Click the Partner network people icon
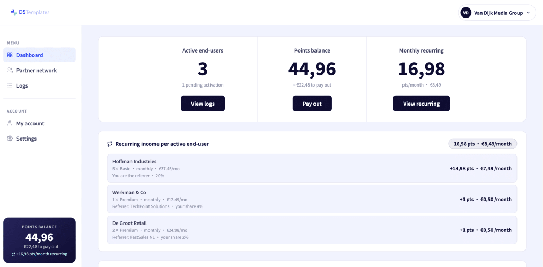 point(10,70)
